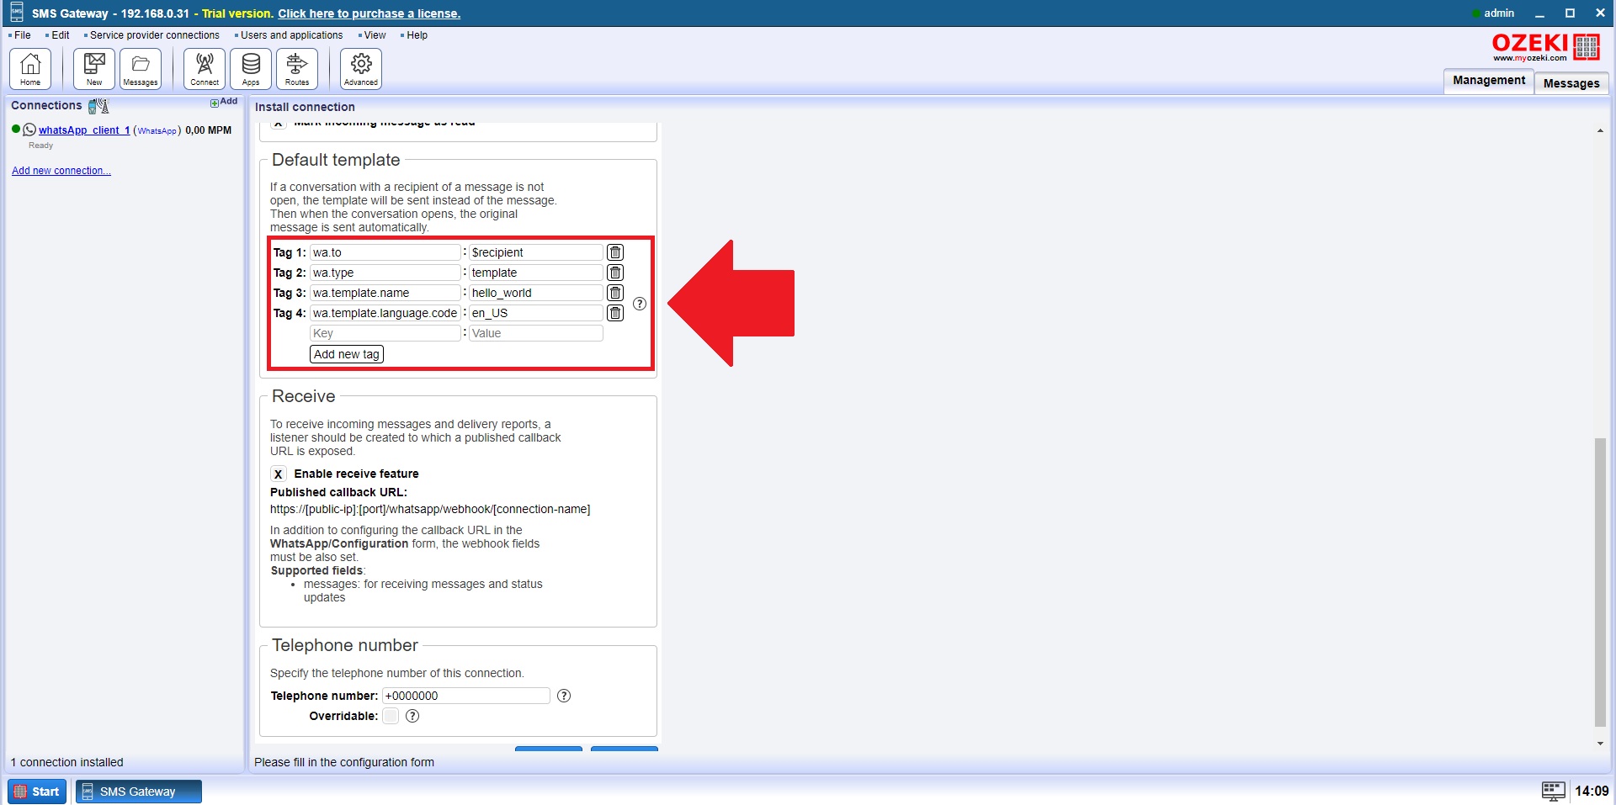Click the Connect antenna toolbar icon
The width and height of the screenshot is (1616, 805).
tap(205, 68)
